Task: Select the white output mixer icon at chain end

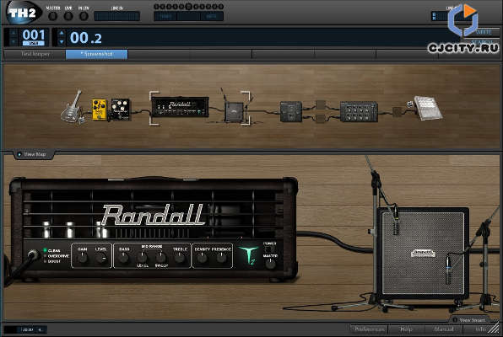Action: coord(428,108)
